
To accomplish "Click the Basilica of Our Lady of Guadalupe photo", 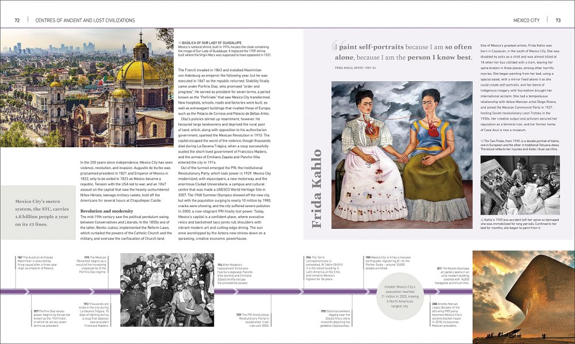I will [87, 87].
